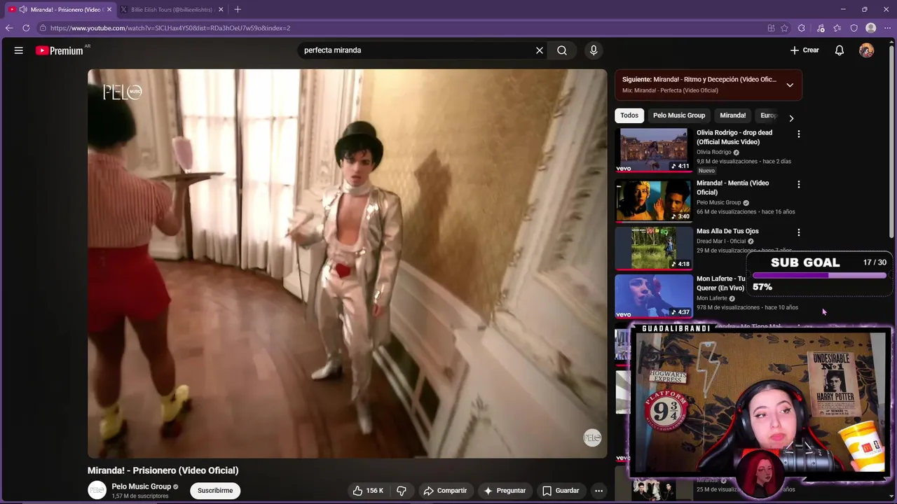Open options for Olivia Rodrigo drop dead
The width and height of the screenshot is (897, 504).
(x=798, y=134)
